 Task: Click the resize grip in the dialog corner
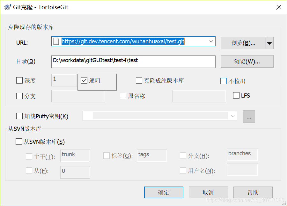coord(284,203)
